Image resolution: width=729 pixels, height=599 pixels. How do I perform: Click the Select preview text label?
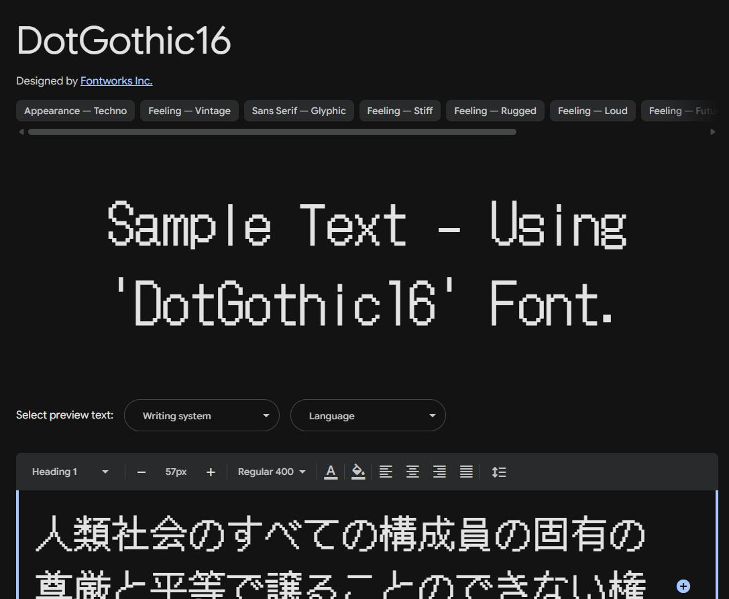click(x=64, y=415)
